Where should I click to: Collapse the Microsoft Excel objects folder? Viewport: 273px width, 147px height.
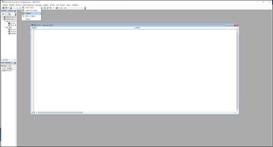click(x=5, y=21)
